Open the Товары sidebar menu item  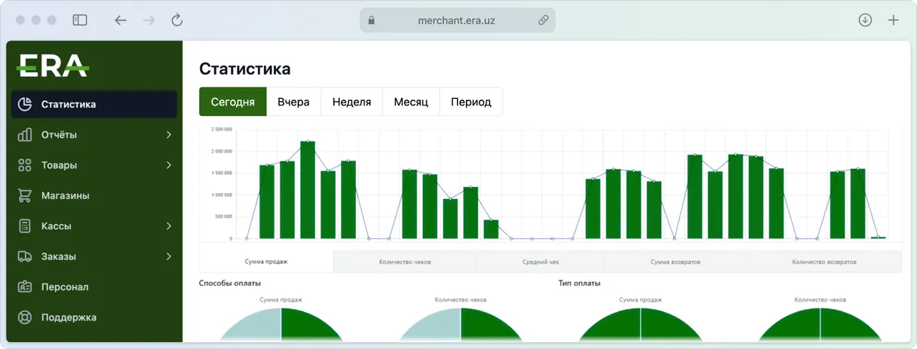pyautogui.click(x=94, y=165)
